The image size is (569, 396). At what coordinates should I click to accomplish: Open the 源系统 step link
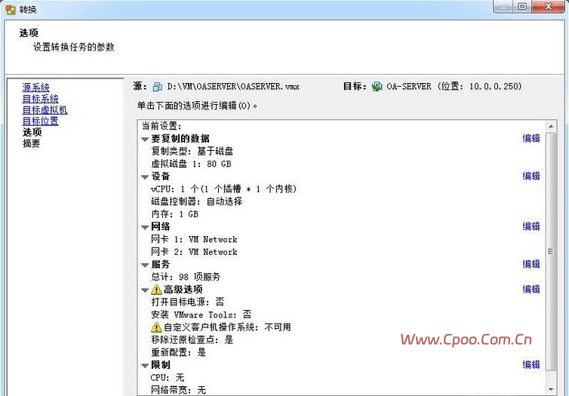[36, 87]
